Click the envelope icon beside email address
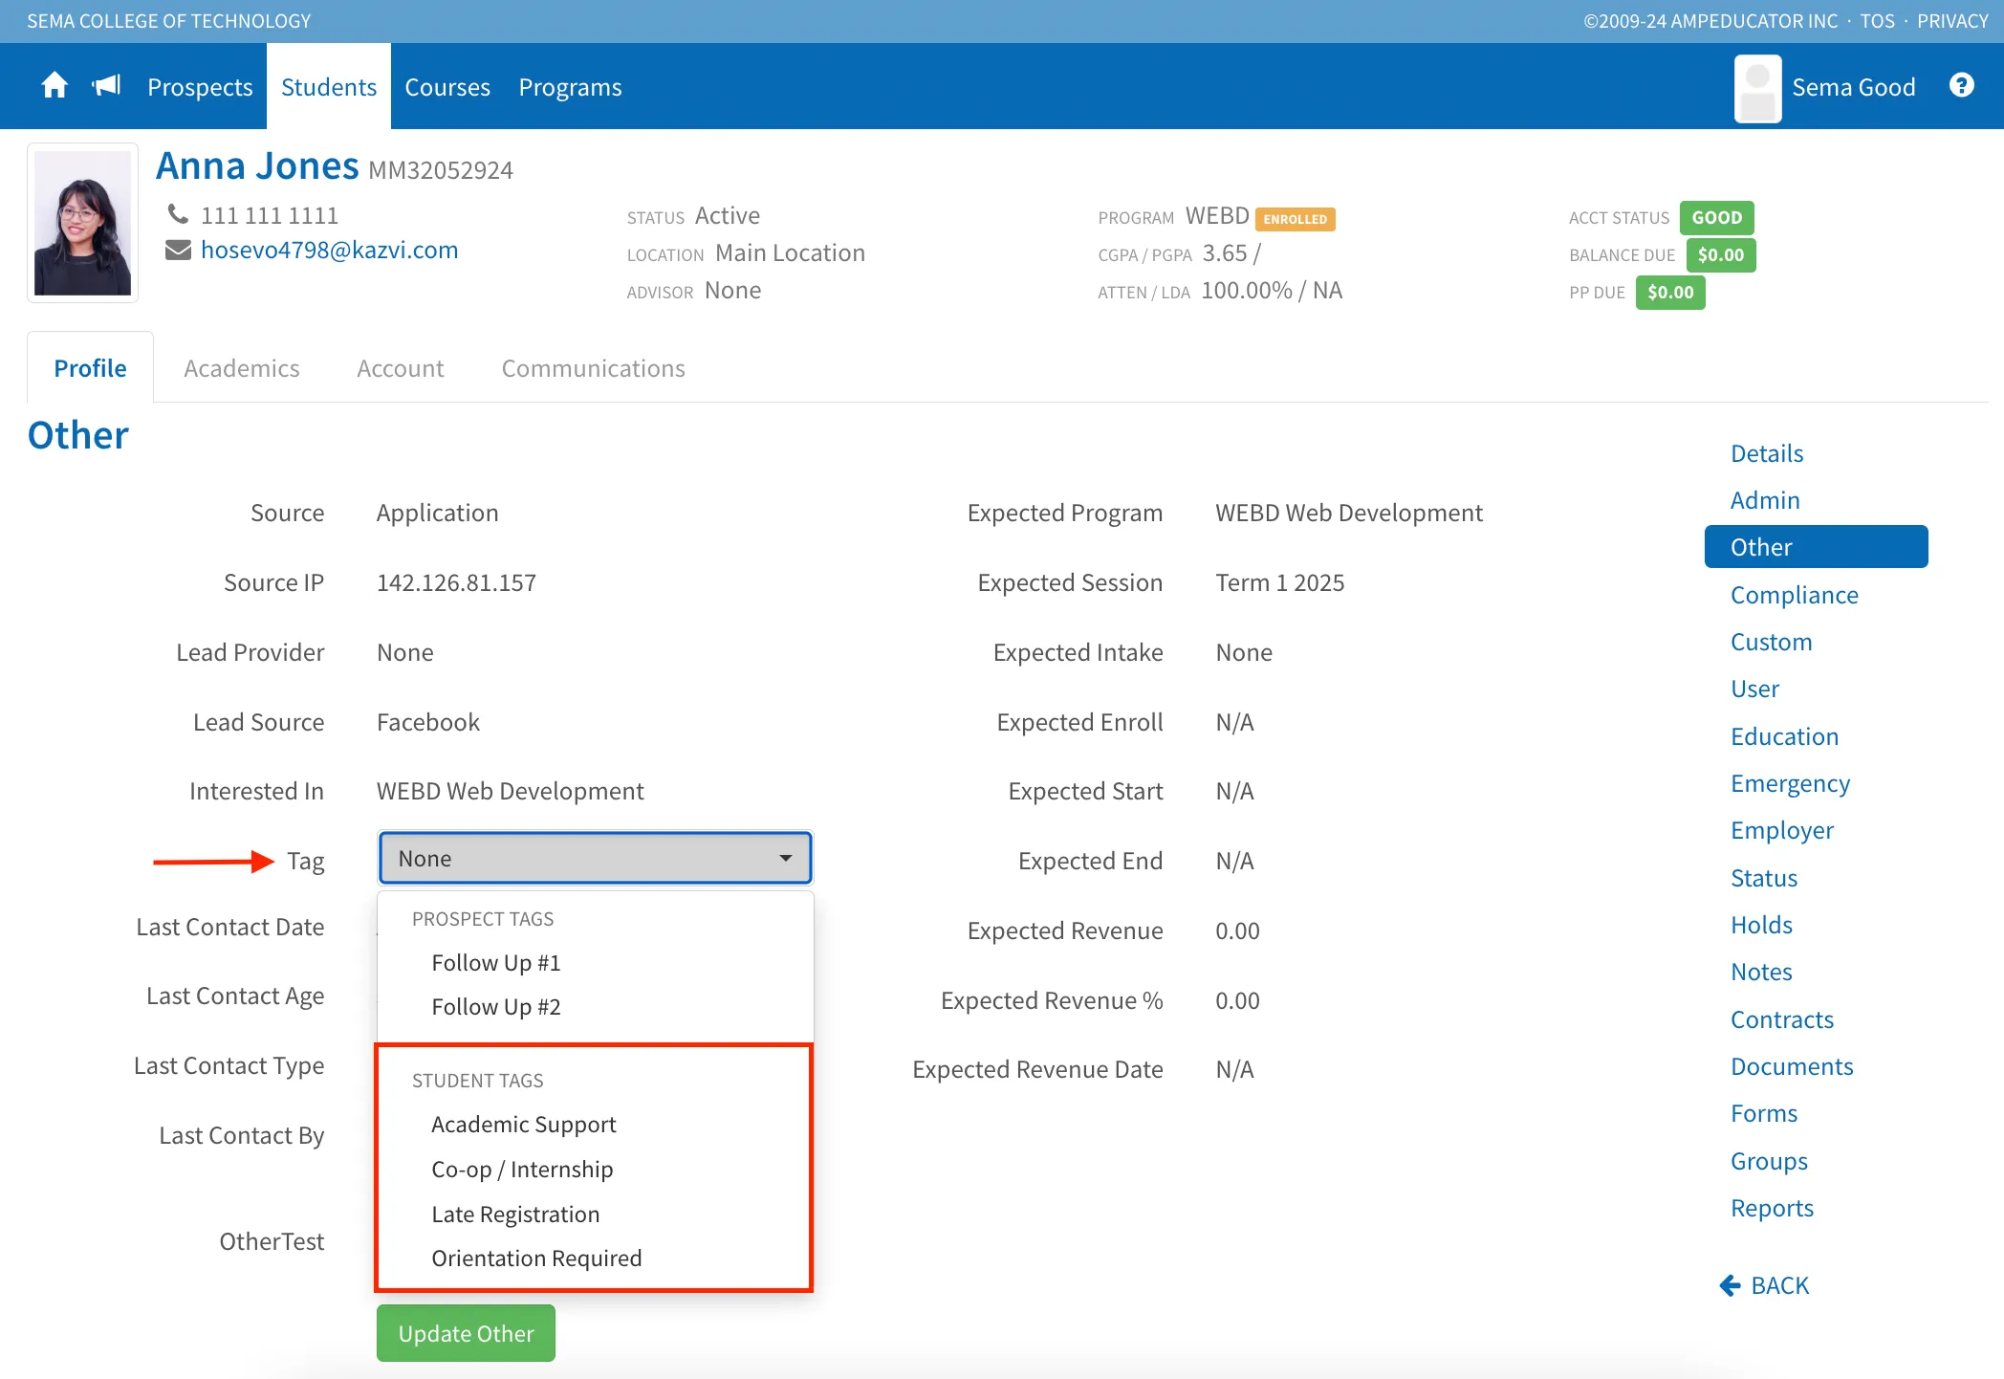Image resolution: width=2004 pixels, height=1379 pixels. pos(178,250)
